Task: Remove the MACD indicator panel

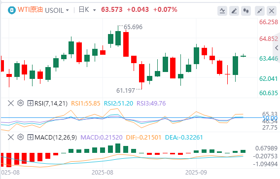Action: tap(11, 138)
